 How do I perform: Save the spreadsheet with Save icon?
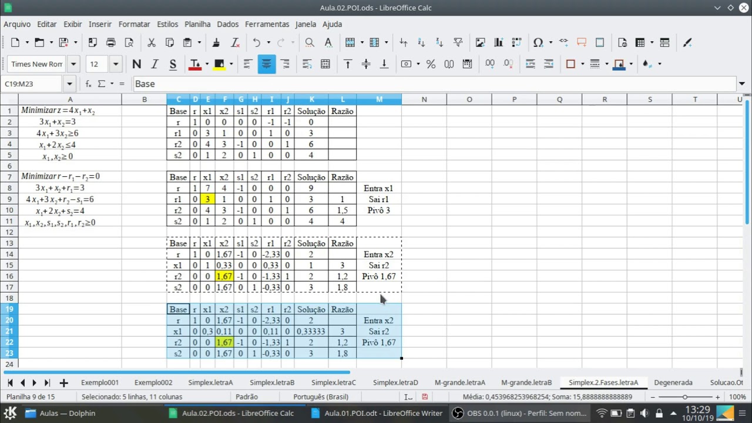[63, 42]
